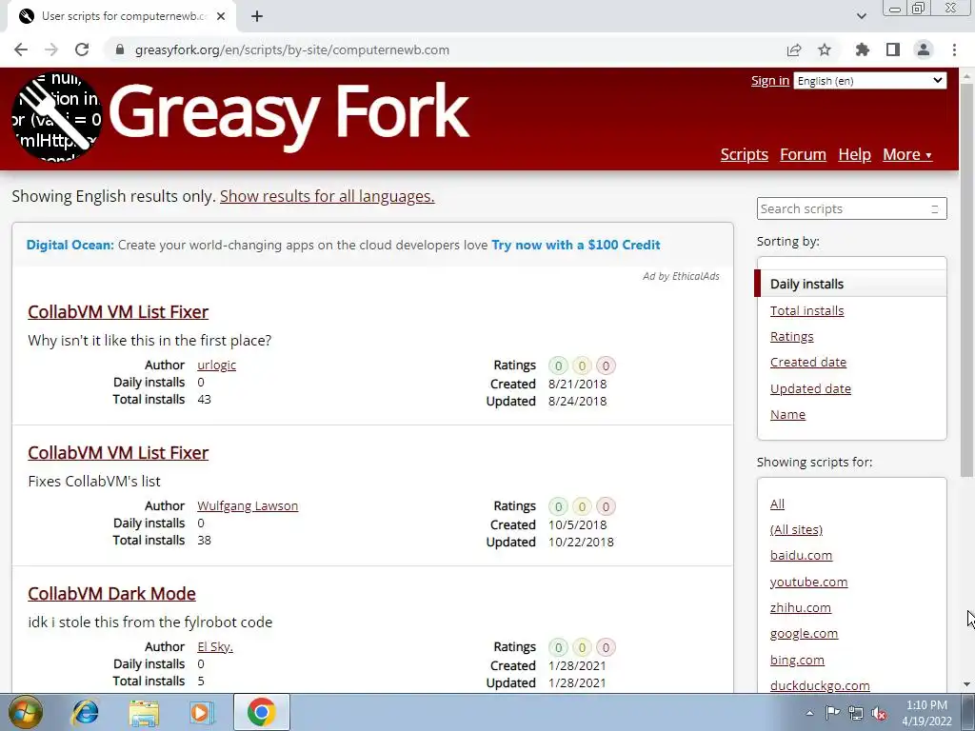This screenshot has height=731, width=975.
Task: Click the Ad by EthicalAds label
Action: point(681,276)
